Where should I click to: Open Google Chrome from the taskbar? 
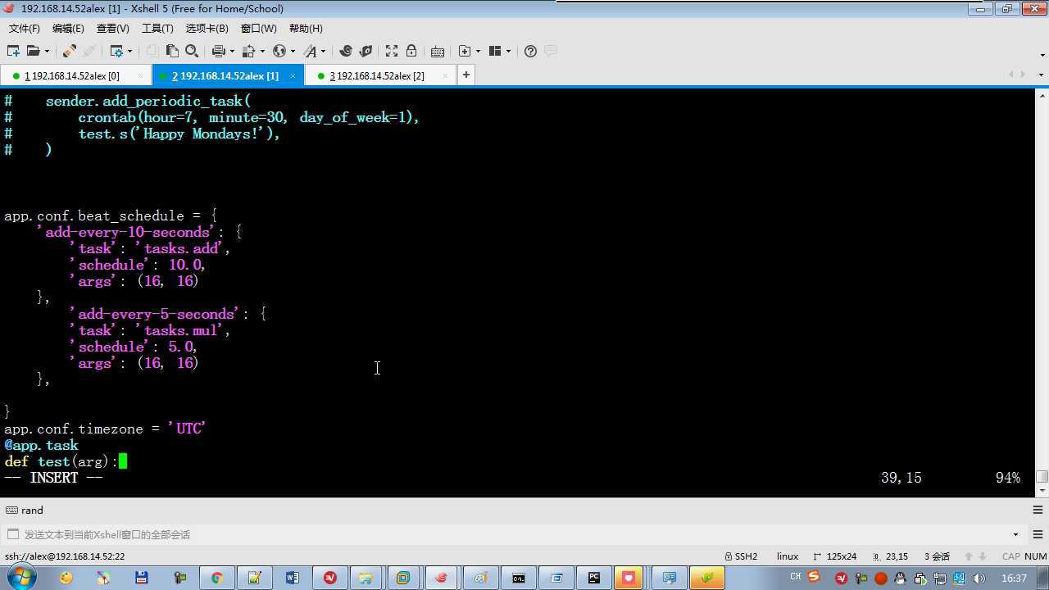(x=217, y=578)
